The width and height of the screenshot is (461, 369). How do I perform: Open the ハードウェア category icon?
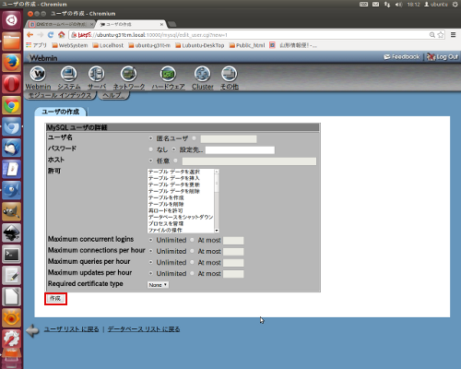pyautogui.click(x=168, y=74)
